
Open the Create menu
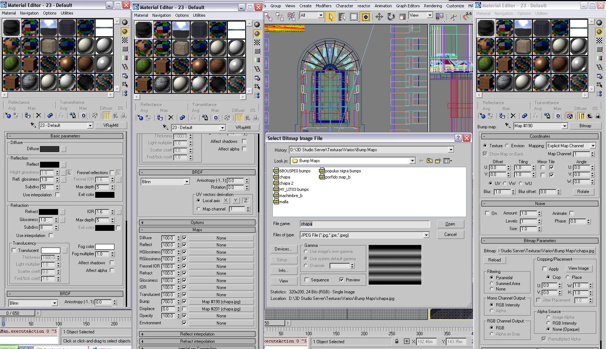tap(305, 6)
